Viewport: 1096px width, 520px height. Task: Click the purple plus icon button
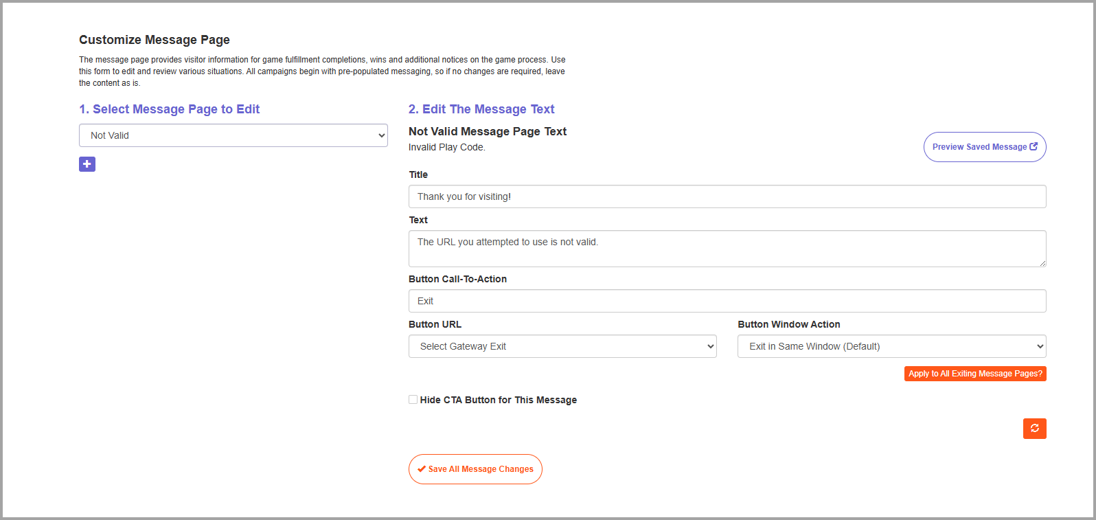[x=87, y=164]
